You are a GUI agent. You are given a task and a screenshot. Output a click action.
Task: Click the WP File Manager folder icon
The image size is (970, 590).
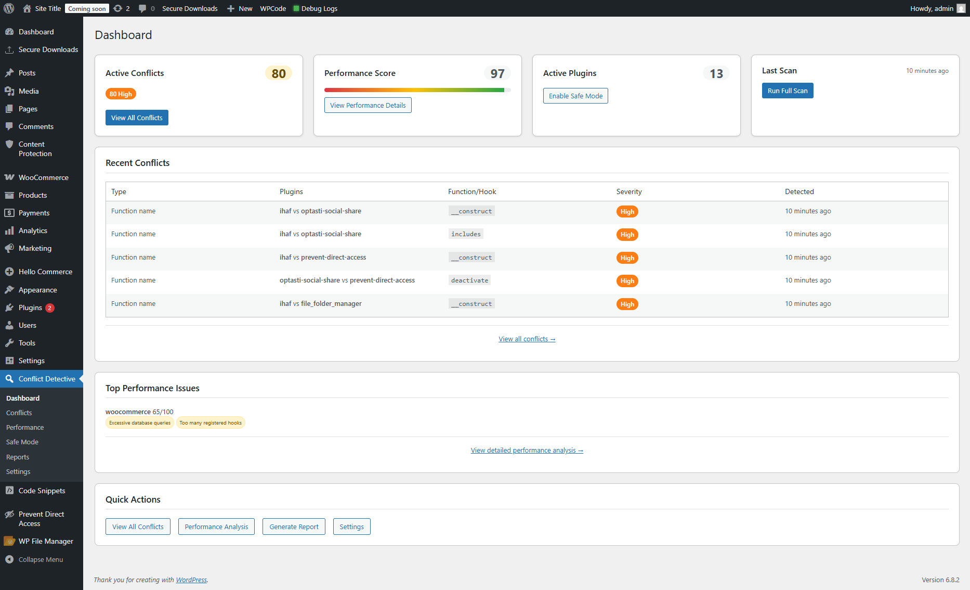coord(9,541)
